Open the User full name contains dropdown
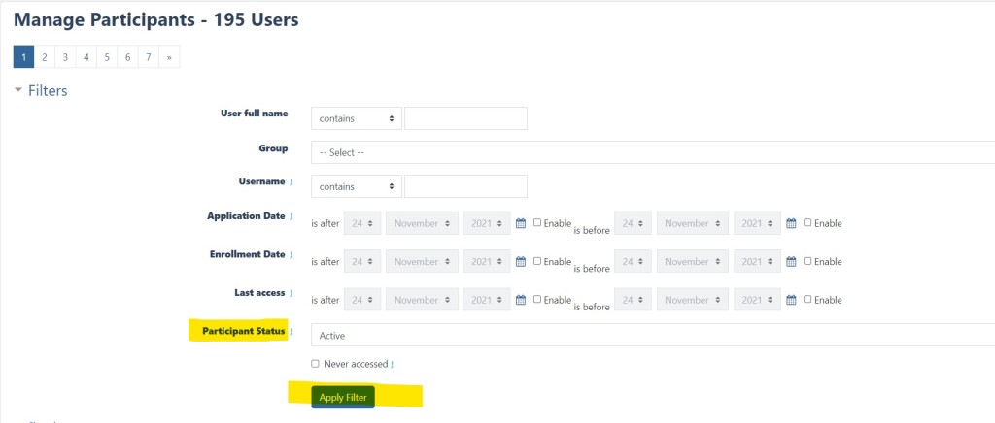 (356, 118)
